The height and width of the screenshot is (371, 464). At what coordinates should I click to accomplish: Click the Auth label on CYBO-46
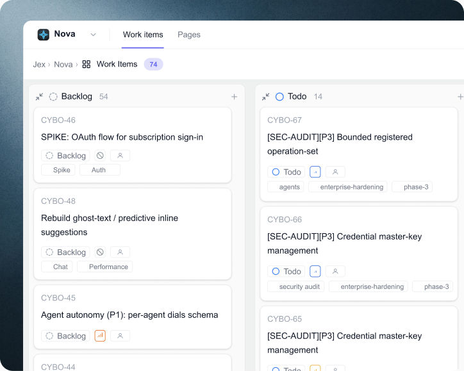point(100,170)
